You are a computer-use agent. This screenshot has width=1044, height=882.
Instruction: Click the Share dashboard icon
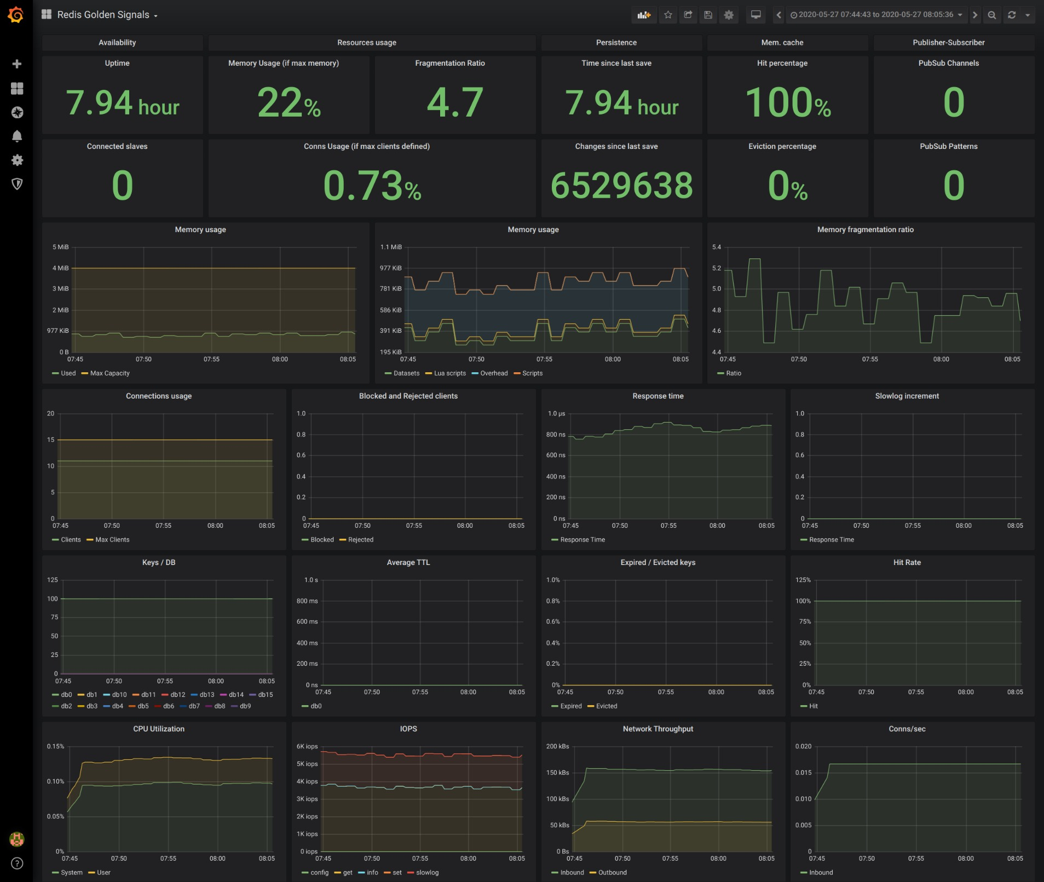pos(688,15)
